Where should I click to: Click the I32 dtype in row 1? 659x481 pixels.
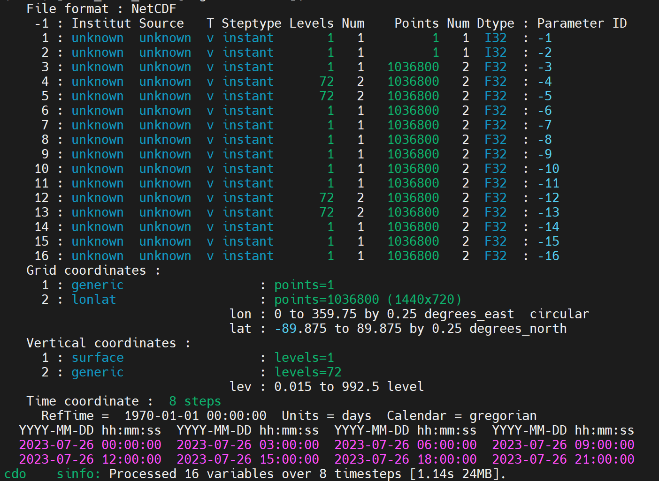coord(495,38)
